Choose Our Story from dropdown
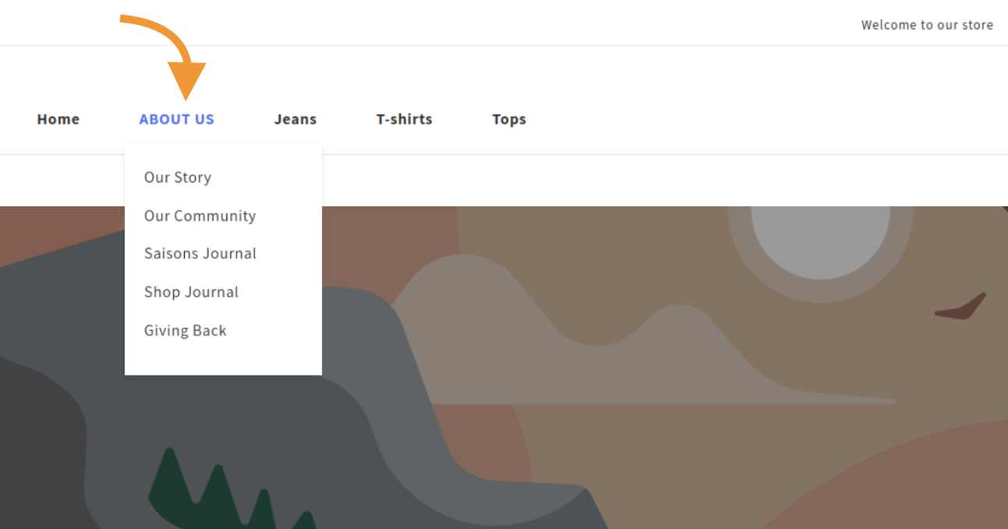This screenshot has width=1008, height=529. coord(178,178)
